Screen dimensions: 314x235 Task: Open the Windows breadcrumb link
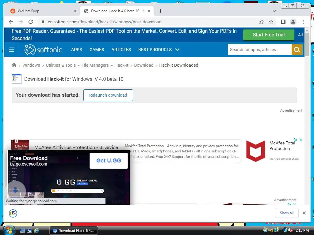[x=31, y=65]
